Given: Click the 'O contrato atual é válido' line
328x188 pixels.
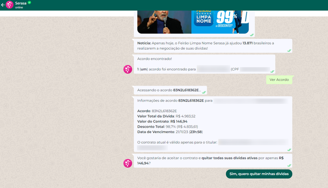Looking at the screenshot, I should (177, 142).
